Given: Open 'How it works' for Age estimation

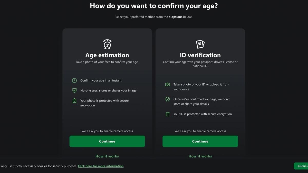Looking at the screenshot, I should [x=107, y=156].
